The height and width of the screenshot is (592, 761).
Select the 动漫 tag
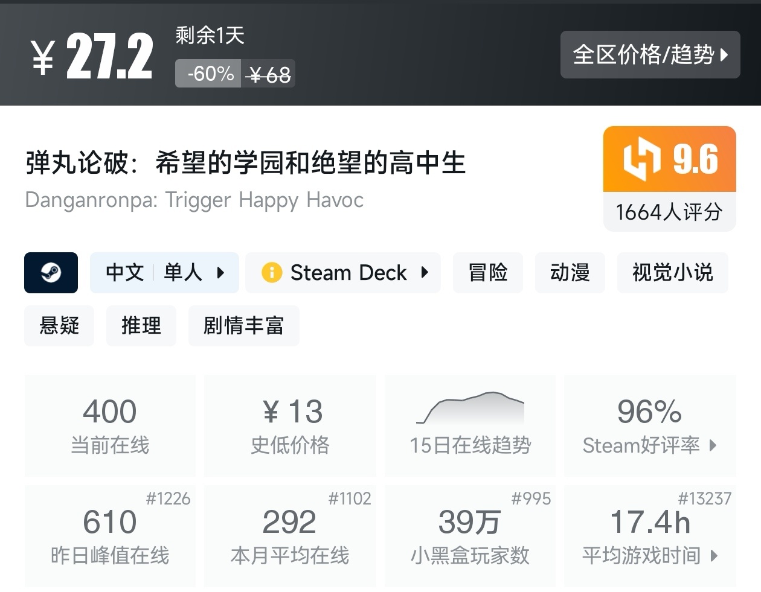pos(570,273)
